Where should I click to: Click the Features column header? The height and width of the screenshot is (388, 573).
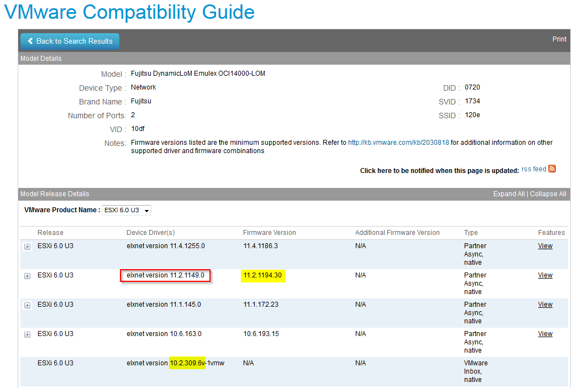coord(551,233)
